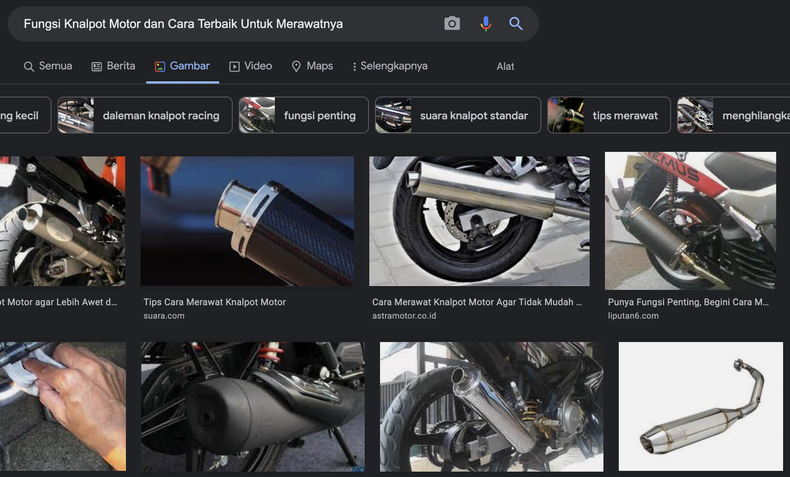
Task: Choose the 'suara knalpot standar' chip
Action: [x=458, y=115]
